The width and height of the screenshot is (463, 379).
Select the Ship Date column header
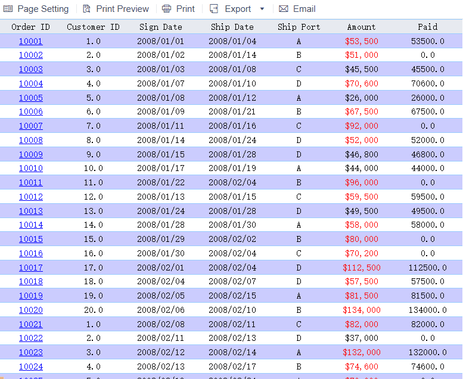[232, 27]
